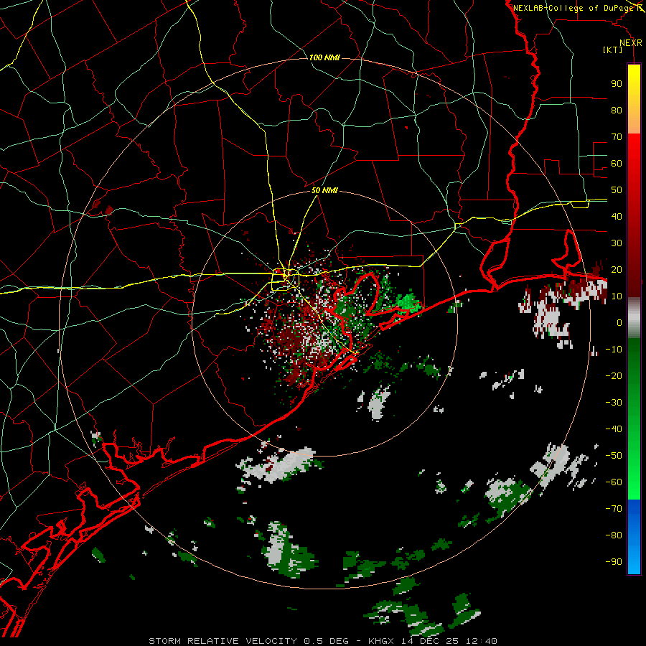The height and width of the screenshot is (646, 646).
Task: Click the STORM RELATIVE VELOCITY product caption
Action: (x=322, y=641)
